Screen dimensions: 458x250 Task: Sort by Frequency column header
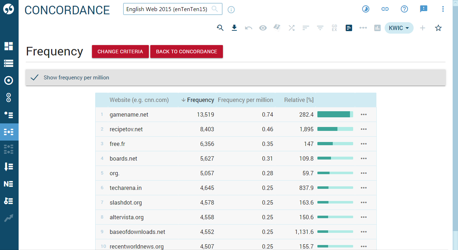point(200,100)
